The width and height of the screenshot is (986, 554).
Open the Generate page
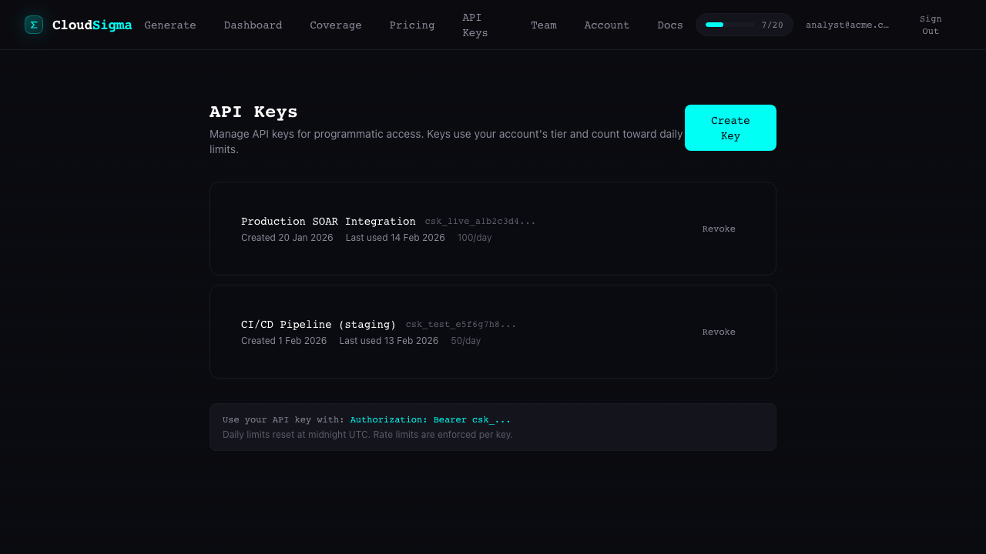click(x=170, y=25)
